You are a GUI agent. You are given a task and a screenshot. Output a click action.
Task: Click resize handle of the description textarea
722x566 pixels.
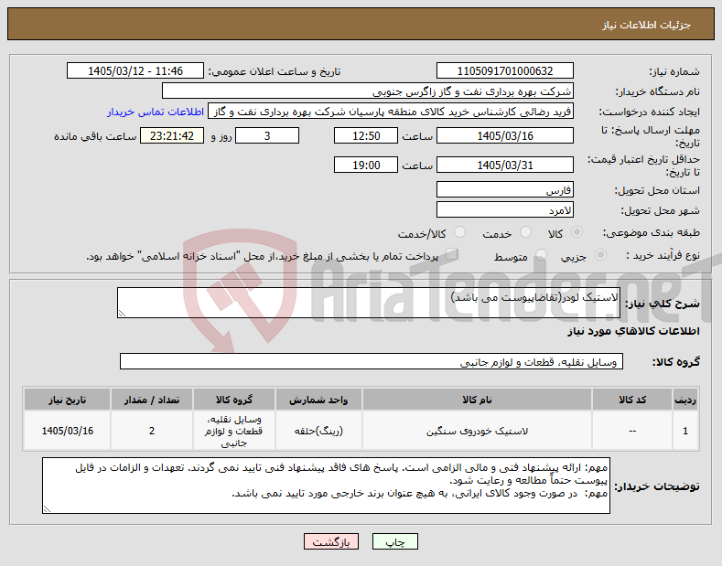click(x=122, y=314)
